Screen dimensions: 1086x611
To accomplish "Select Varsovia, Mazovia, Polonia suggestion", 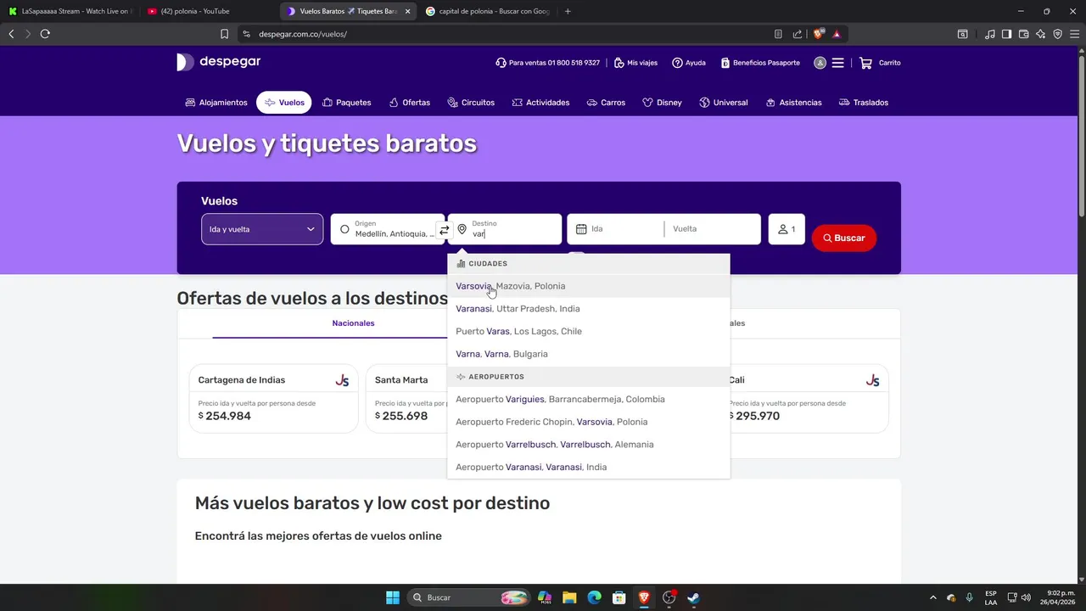I will point(588,286).
